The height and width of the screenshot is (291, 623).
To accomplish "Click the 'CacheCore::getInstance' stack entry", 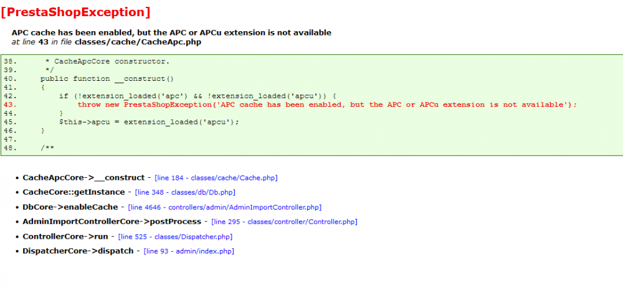I will point(74,192).
